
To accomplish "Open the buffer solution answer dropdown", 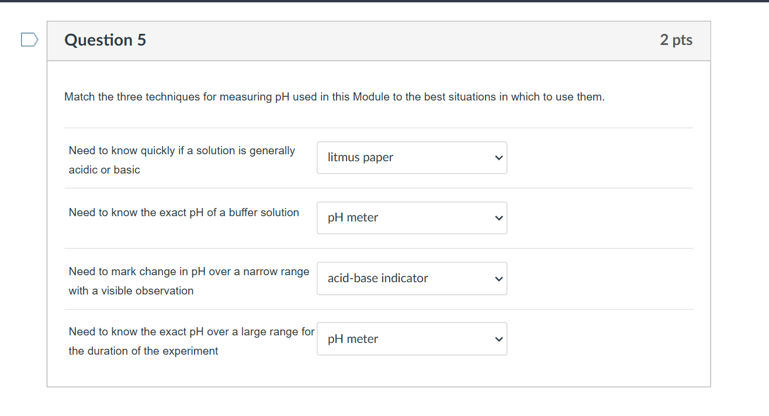I will (411, 217).
